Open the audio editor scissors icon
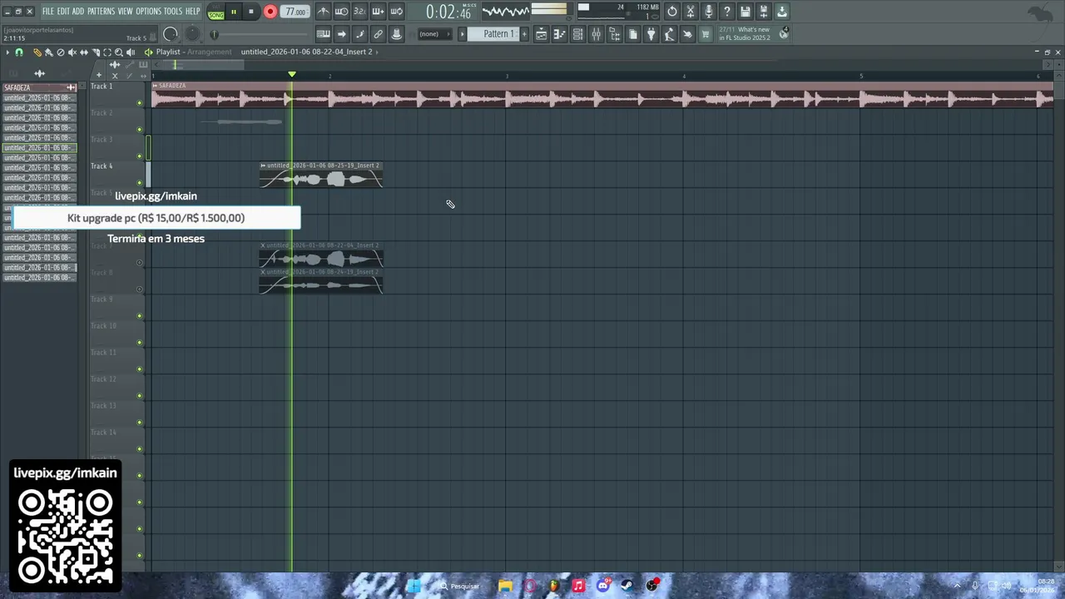1065x599 pixels. [691, 12]
